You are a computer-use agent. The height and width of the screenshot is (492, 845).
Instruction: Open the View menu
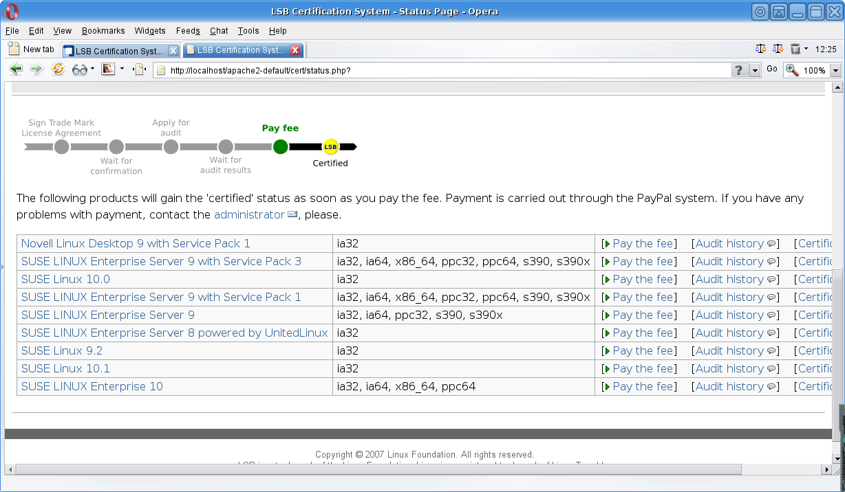point(63,31)
